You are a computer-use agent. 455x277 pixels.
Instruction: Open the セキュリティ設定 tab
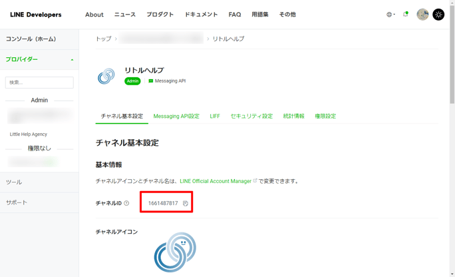251,116
